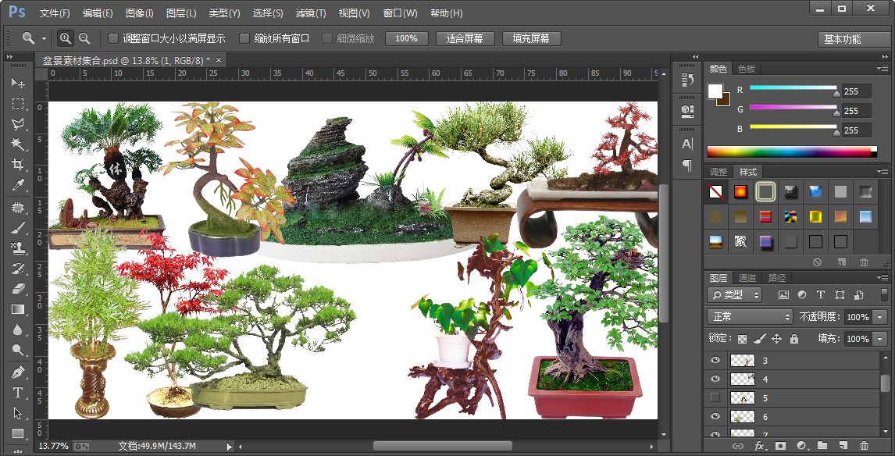Select layer 6 thumbnail in layers panel
Viewport: 895px width, 456px height.
pyautogui.click(x=742, y=417)
